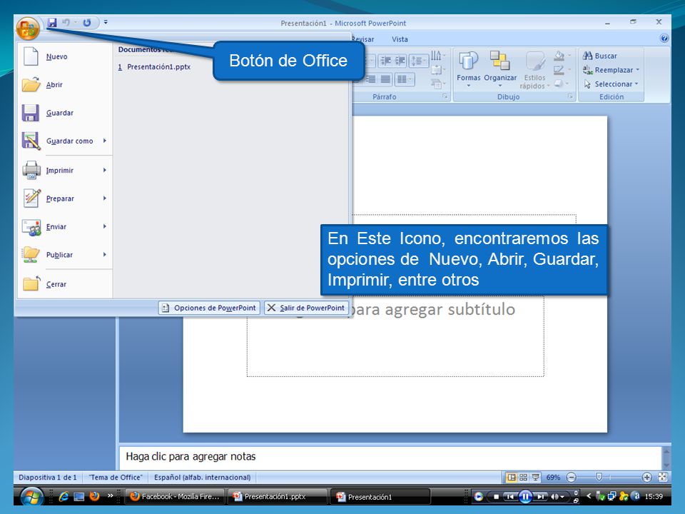Image resolution: width=685 pixels, height=514 pixels.
Task: Open the Windows Start orb
Action: (x=31, y=498)
